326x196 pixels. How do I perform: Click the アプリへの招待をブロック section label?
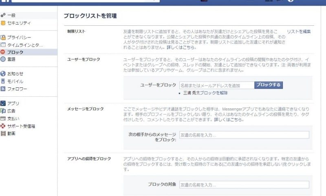tap(89, 159)
